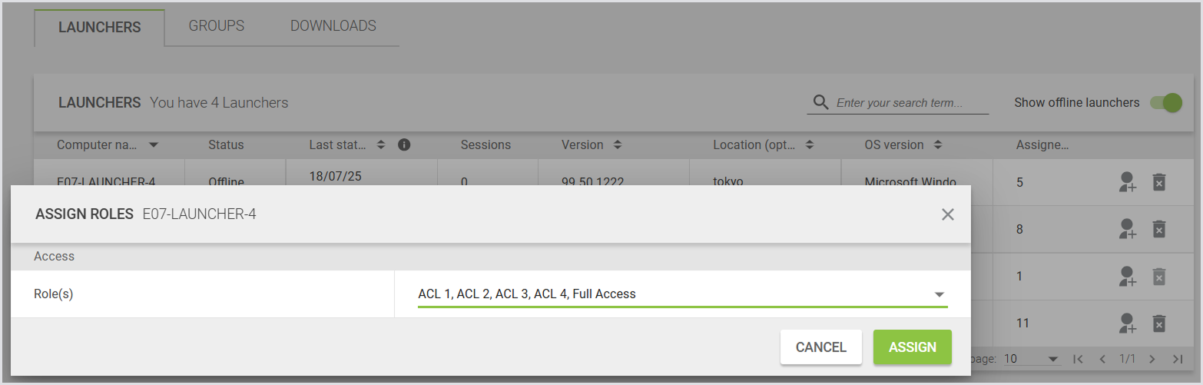This screenshot has height=385, width=1203.
Task: Jump to the last page of launchers
Action: click(1178, 359)
